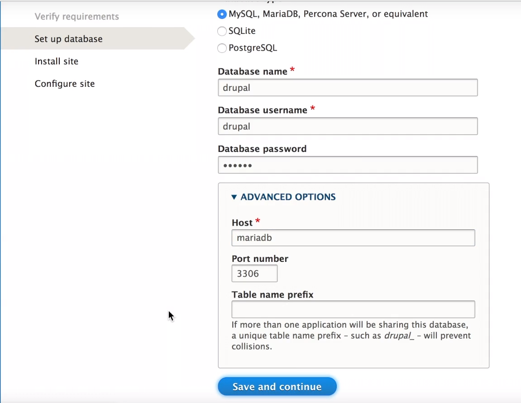Click the Database password field
521x403 pixels.
348,165
